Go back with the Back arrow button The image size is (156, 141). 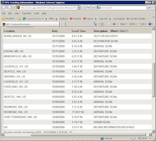[4, 8]
